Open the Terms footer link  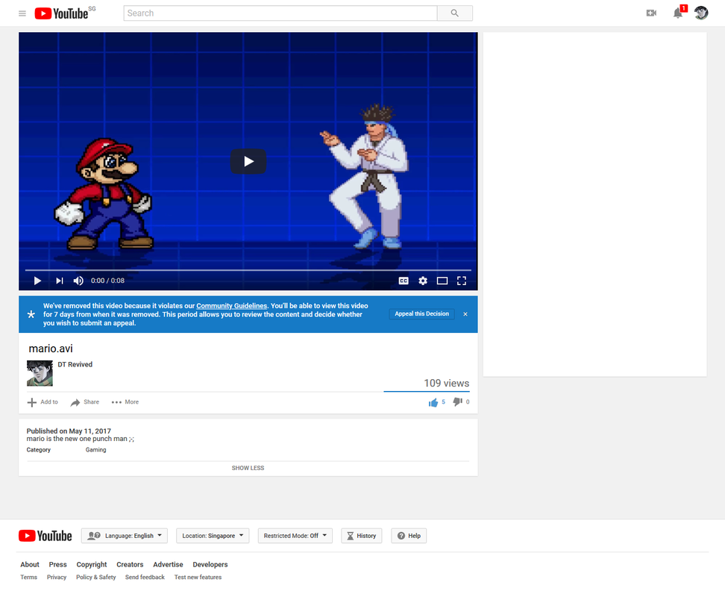(28, 577)
